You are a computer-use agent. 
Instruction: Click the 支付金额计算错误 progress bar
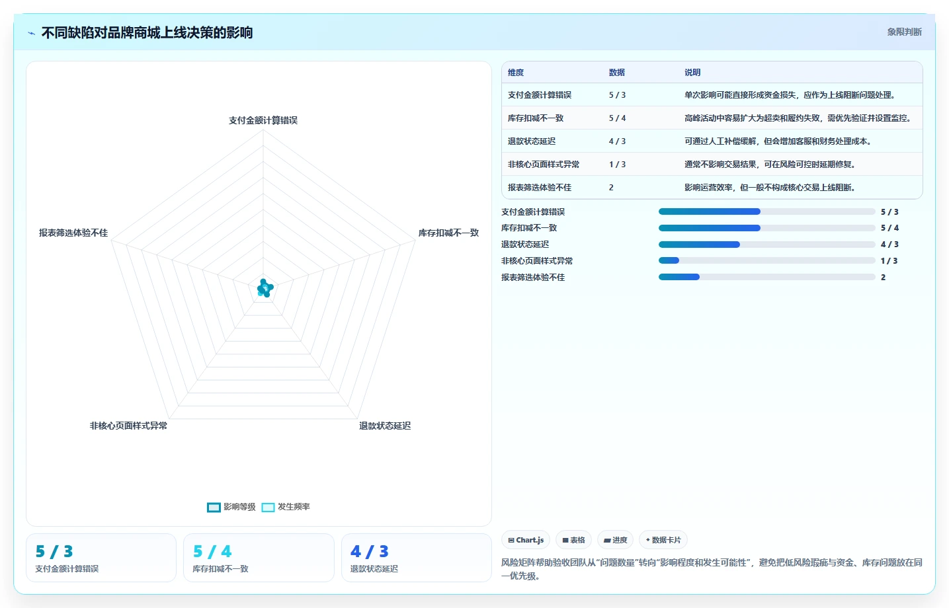766,211
